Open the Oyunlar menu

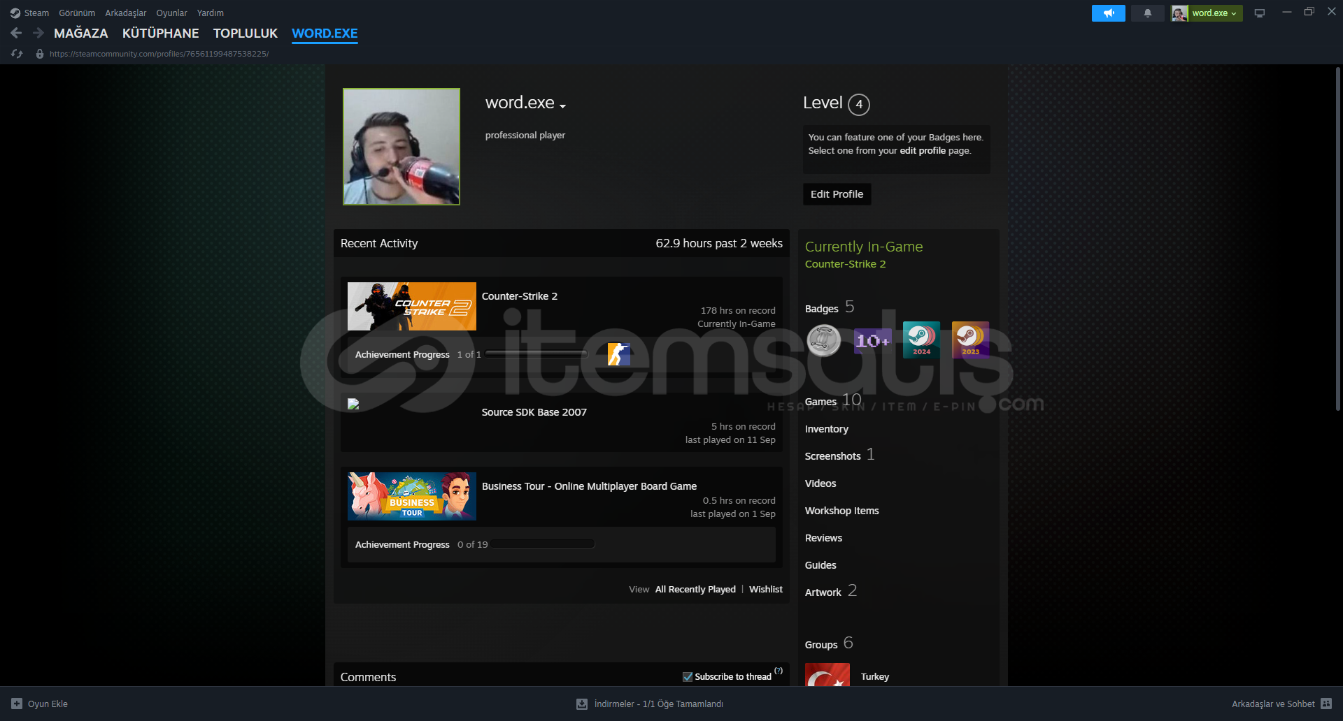171,13
